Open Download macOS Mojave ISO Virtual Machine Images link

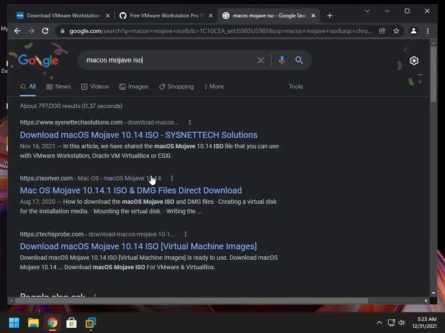coord(138,246)
